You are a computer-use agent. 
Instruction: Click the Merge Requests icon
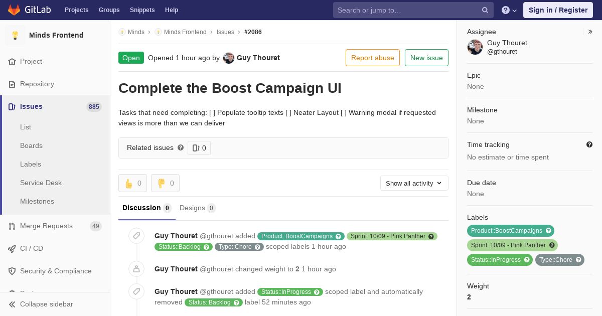pos(12,226)
